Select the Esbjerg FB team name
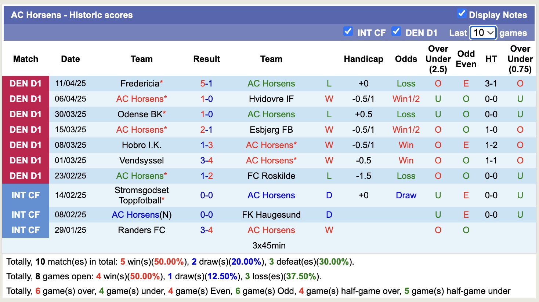 coord(271,129)
